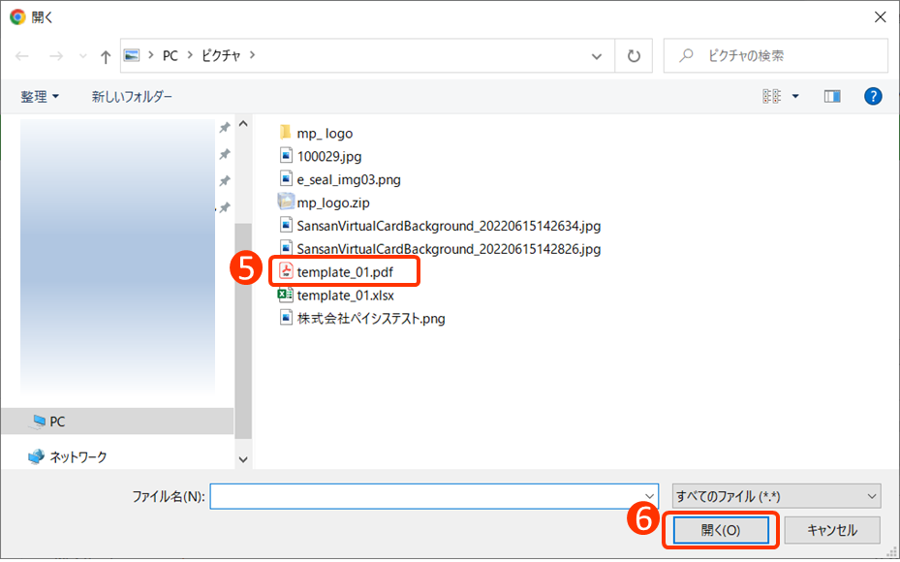900x562 pixels.
Task: Click the キャンセル button
Action: (832, 530)
